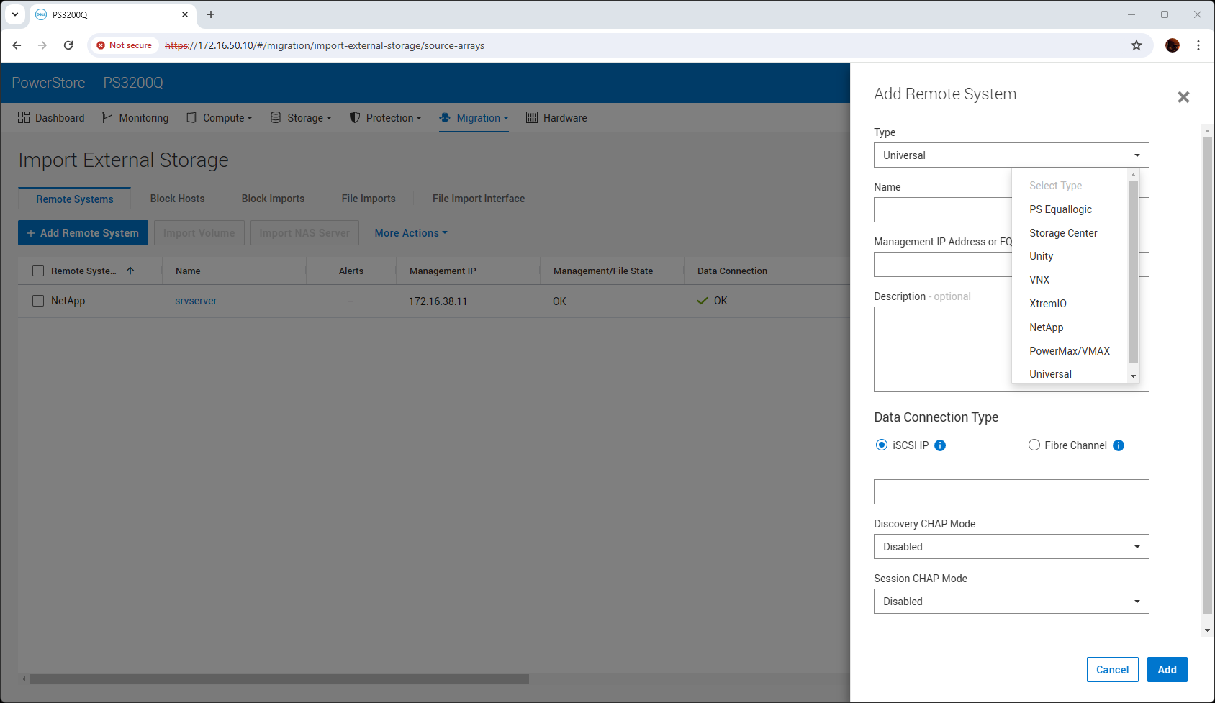Open the srvserver remote system link
The image size is (1215, 703).
click(196, 301)
